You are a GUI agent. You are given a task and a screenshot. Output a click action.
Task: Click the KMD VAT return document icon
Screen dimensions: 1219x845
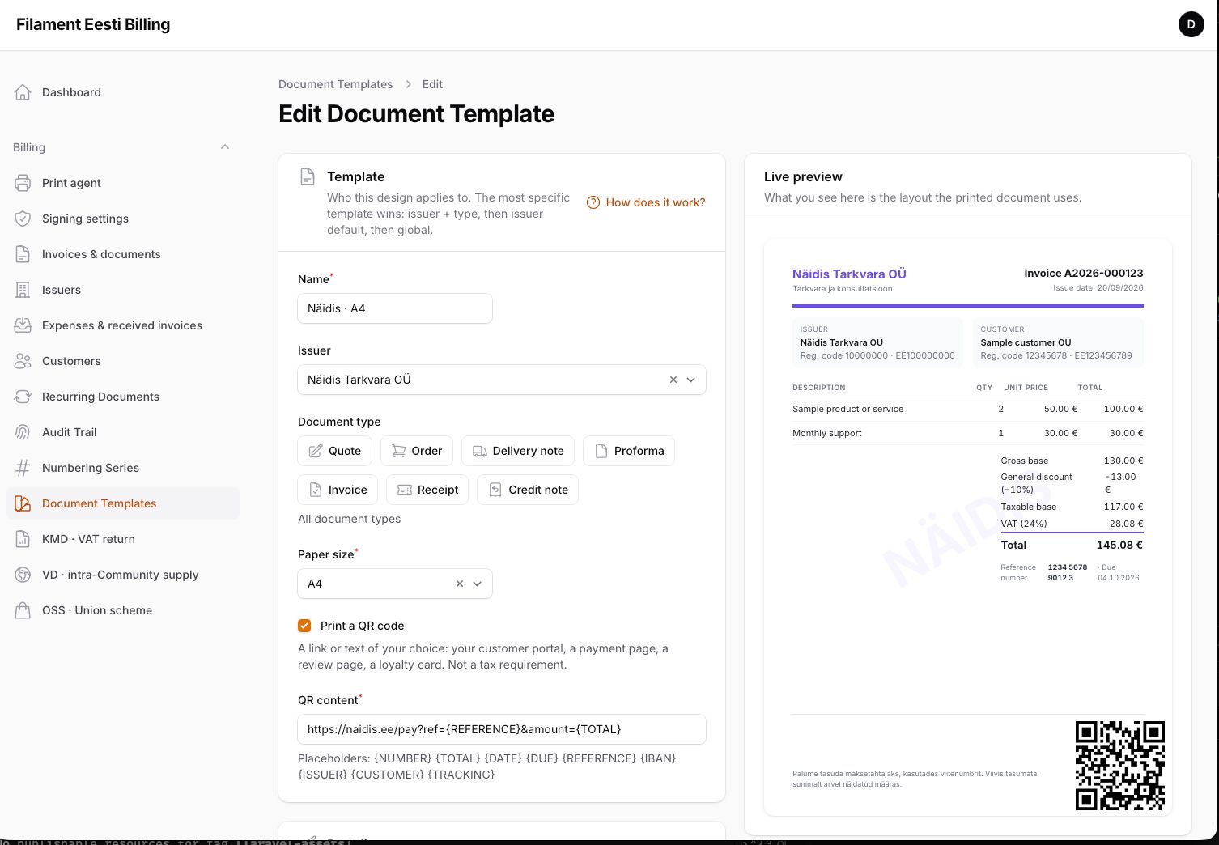[23, 539]
